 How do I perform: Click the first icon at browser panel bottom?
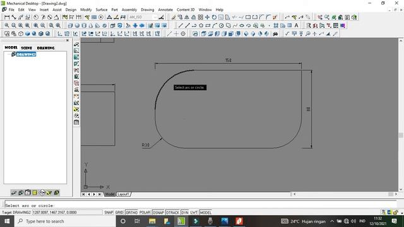[14, 192]
